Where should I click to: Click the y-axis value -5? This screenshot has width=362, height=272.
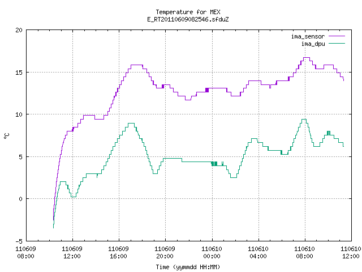(x=19, y=241)
